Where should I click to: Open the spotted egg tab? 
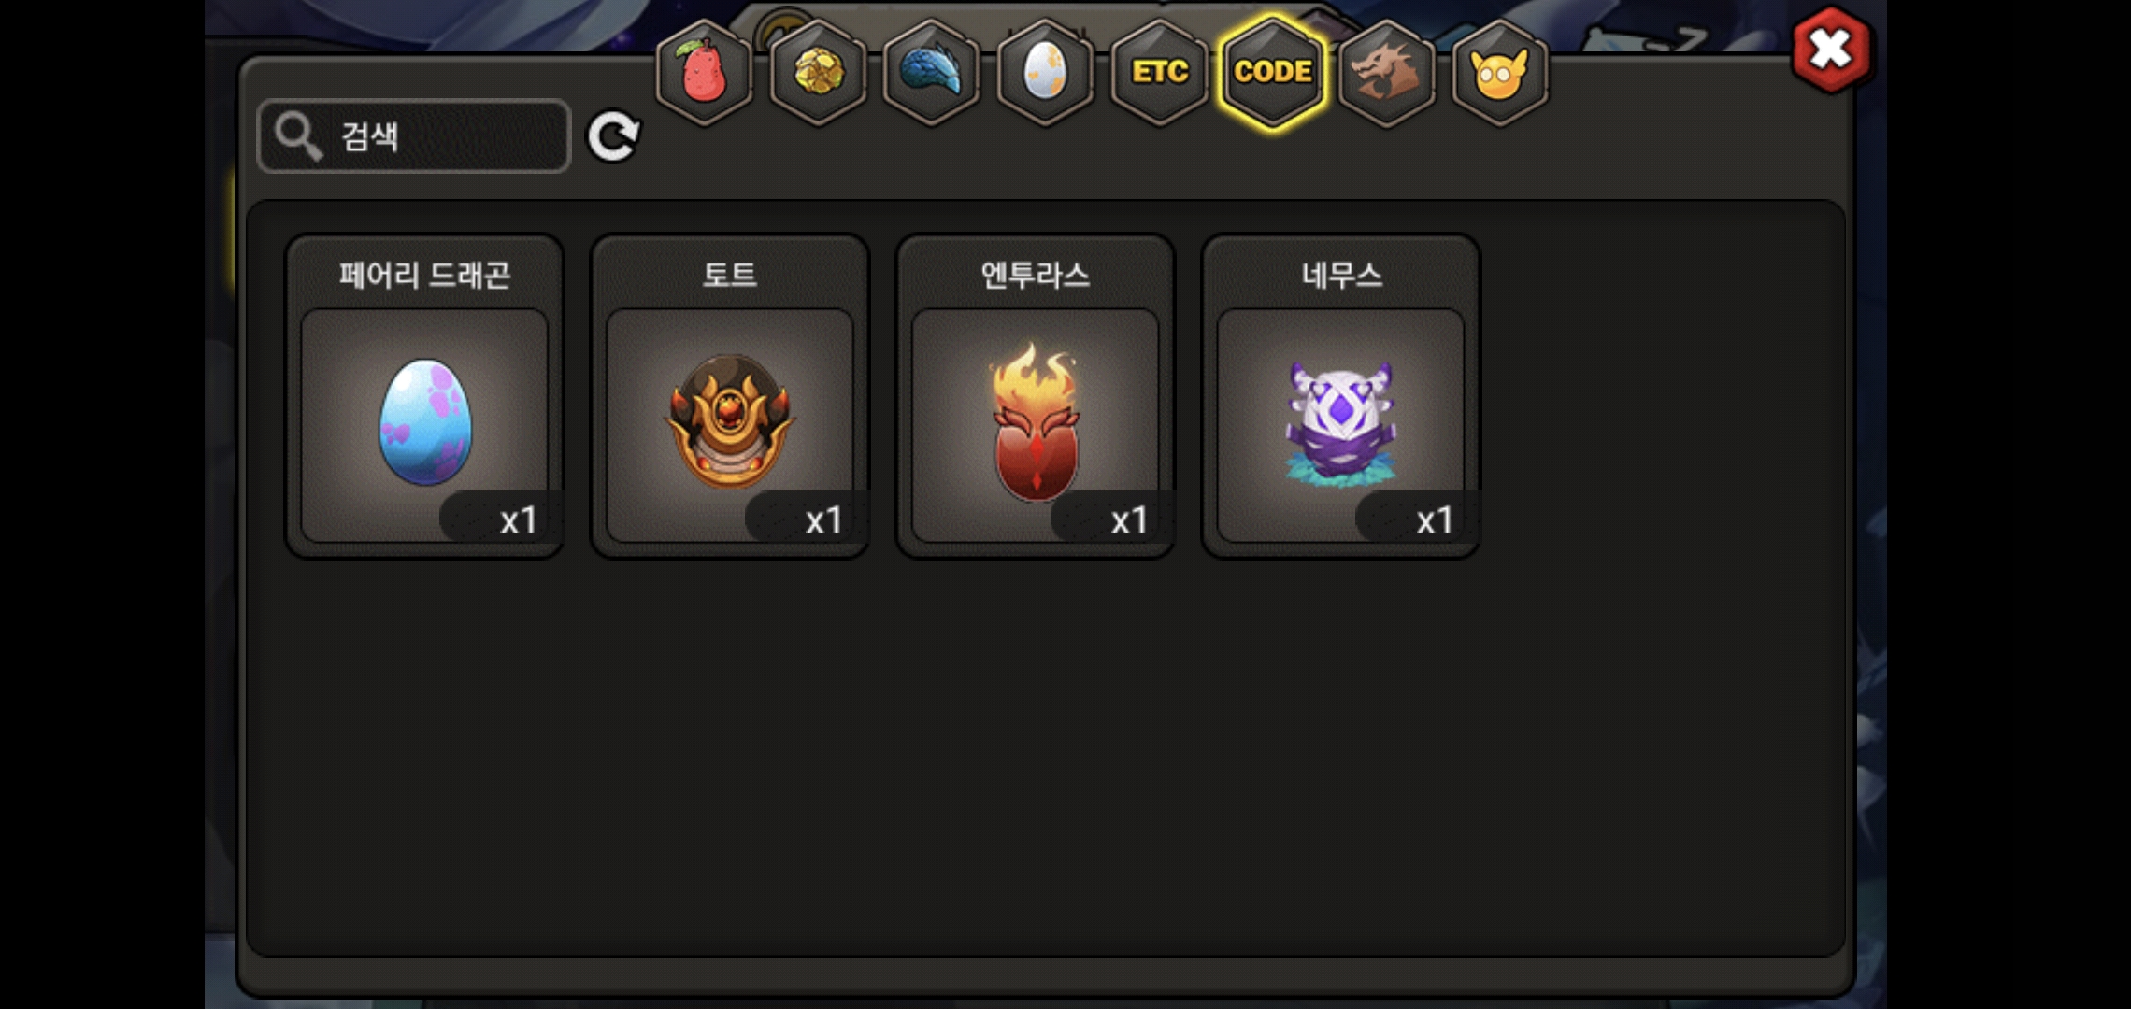(1045, 72)
